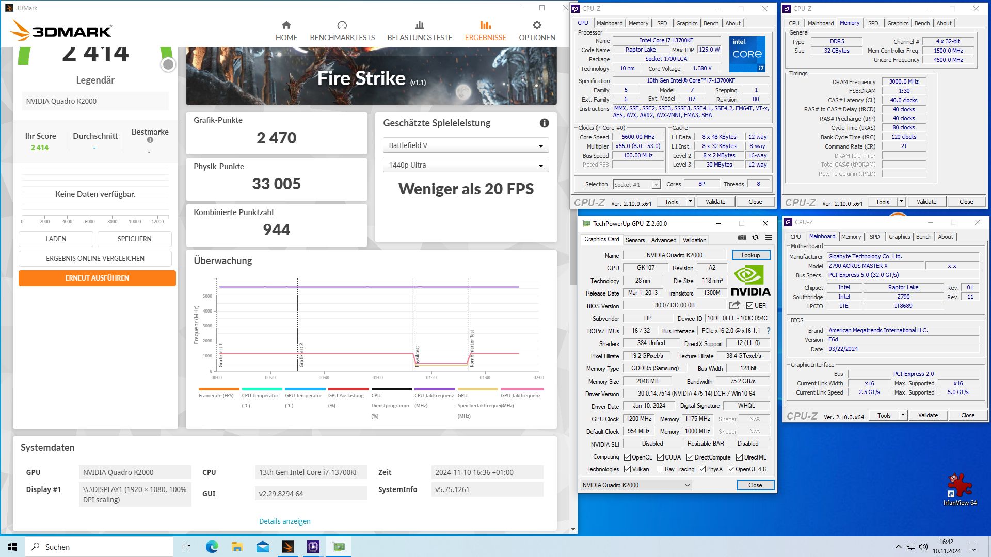Viewport: 991px width, 557px height.
Task: Switch to CPU-Z taskbar icon
Action: pos(313,547)
